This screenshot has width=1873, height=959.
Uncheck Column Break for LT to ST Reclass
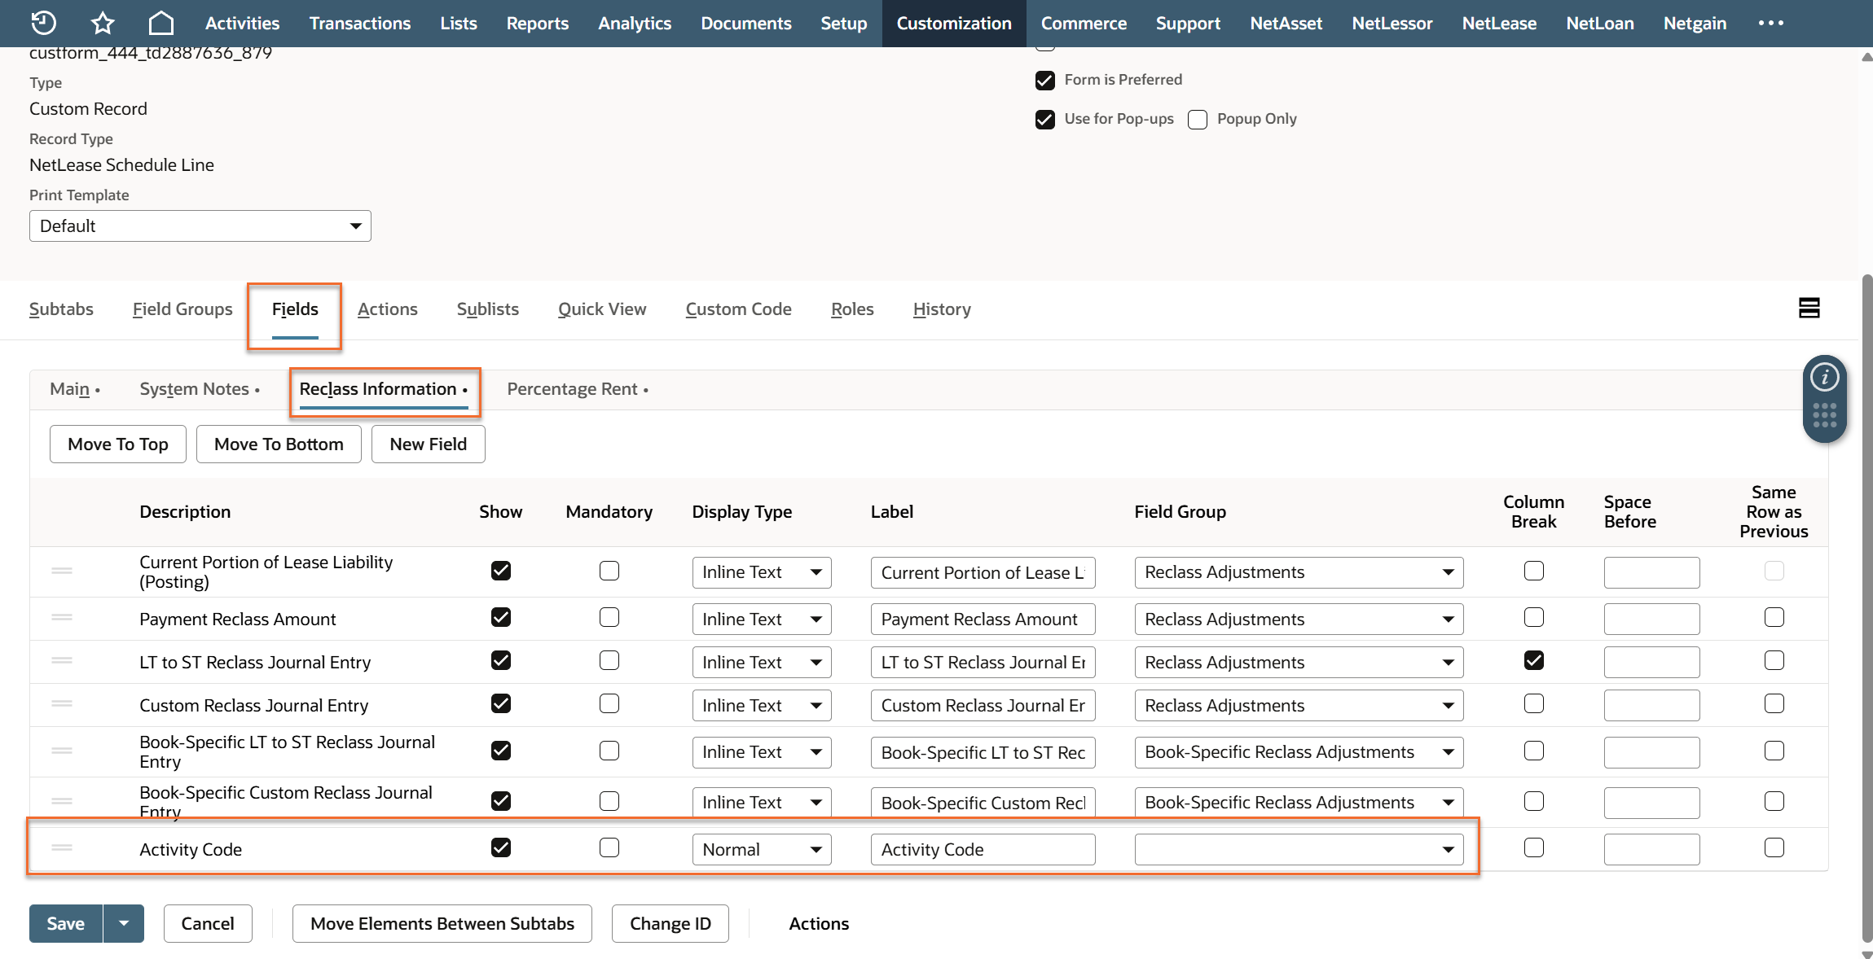click(1533, 660)
